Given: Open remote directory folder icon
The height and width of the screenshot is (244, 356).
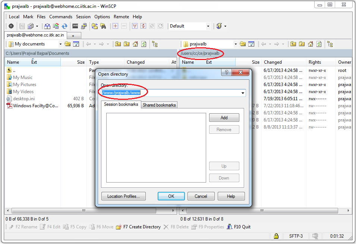Looking at the screenshot, I should tap(243, 44).
